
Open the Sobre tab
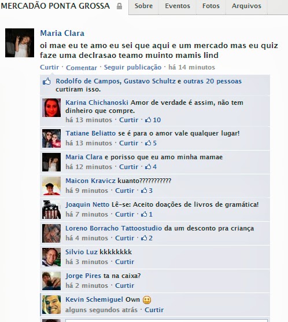(143, 6)
